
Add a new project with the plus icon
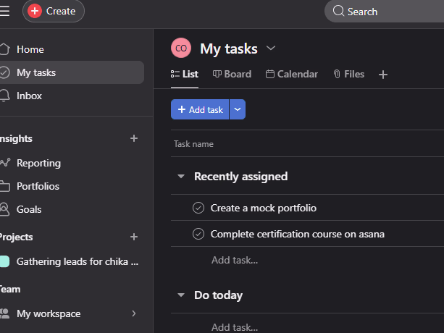point(133,237)
